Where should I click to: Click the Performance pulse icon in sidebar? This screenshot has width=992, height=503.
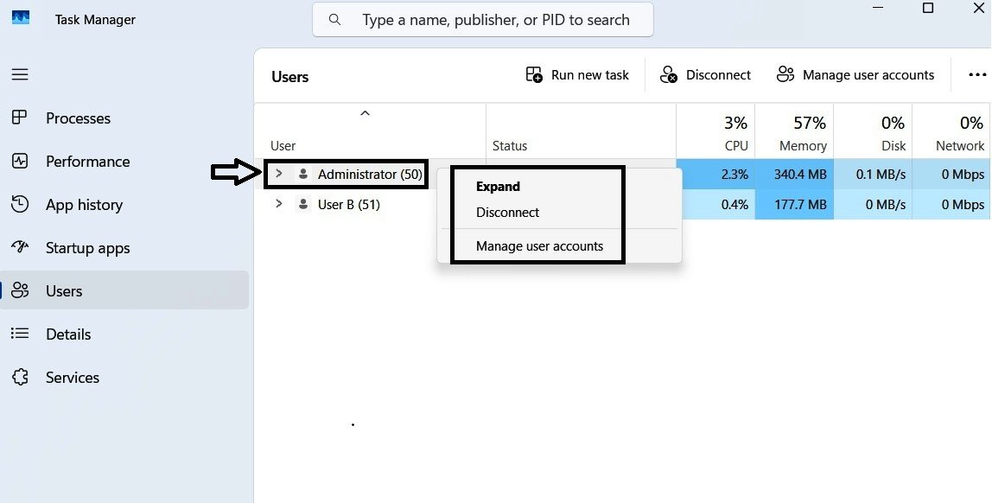tap(20, 162)
